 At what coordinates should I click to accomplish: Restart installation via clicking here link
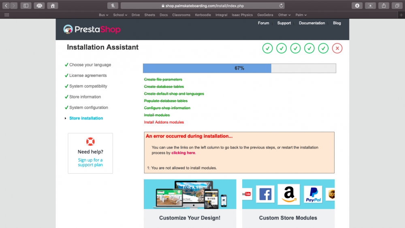[183, 153]
